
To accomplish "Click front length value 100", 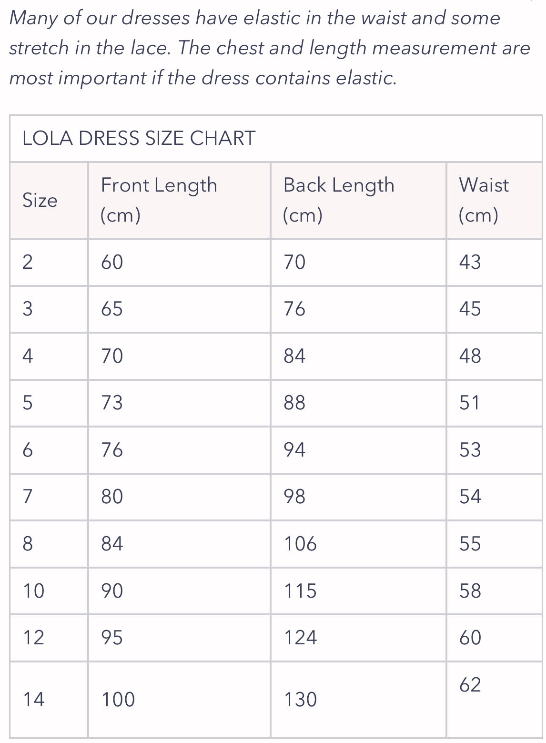I will [x=118, y=700].
